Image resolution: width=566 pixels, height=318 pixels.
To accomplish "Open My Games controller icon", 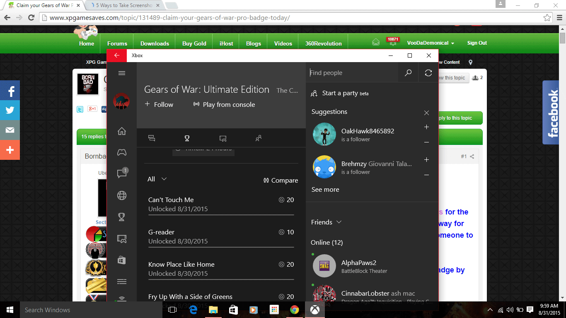I will coord(122,152).
